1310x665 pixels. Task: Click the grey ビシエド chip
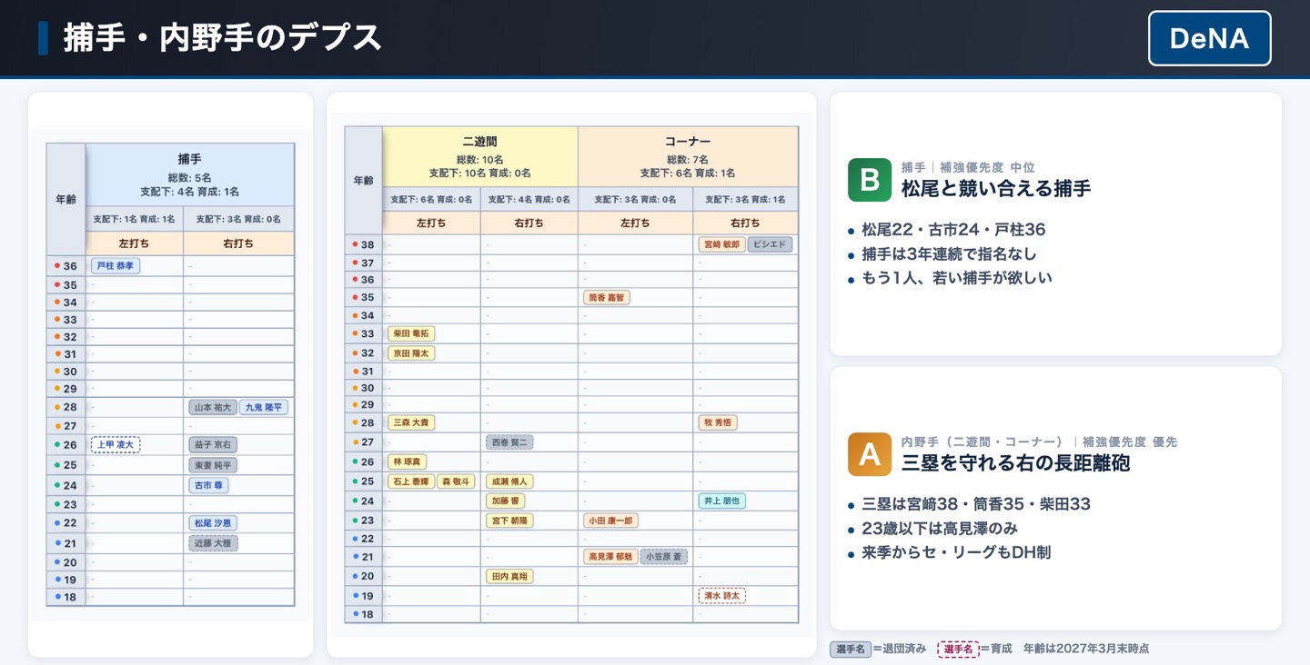[x=771, y=244]
